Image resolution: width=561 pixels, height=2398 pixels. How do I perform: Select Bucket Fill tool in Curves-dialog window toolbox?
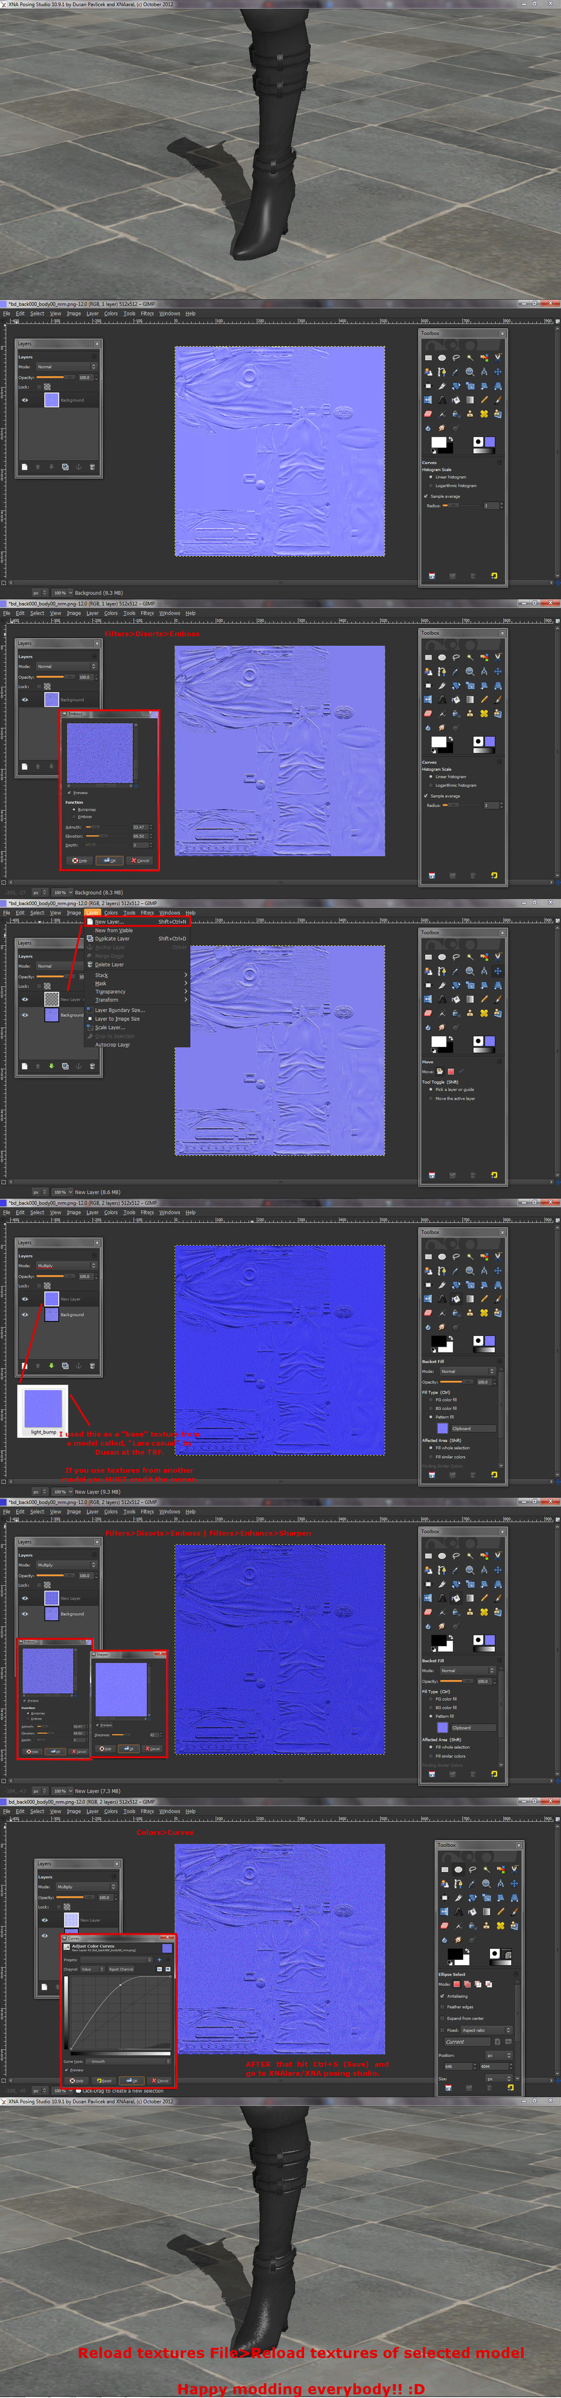coord(473,1911)
